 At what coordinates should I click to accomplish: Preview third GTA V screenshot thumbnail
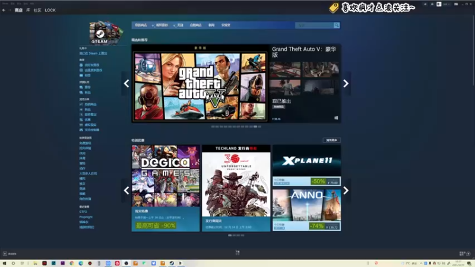click(x=285, y=87)
